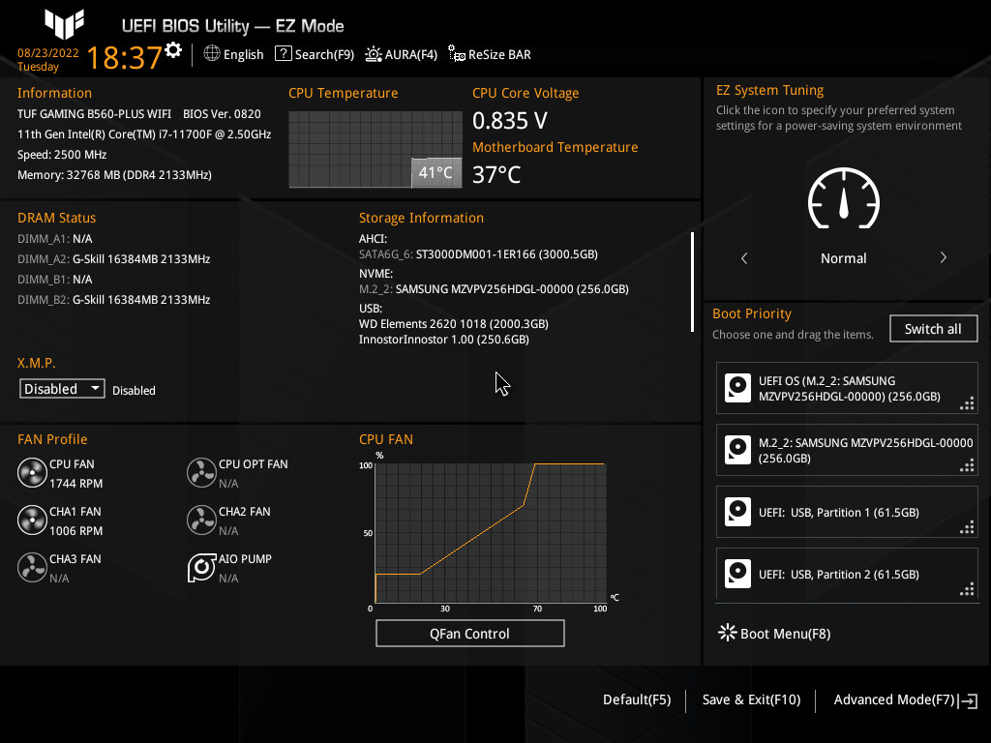This screenshot has height=743, width=991.
Task: Click the right chevron beside Normal
Action: click(943, 258)
